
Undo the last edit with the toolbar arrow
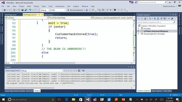click(30, 10)
